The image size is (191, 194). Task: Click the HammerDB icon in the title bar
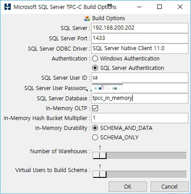tap(8, 7)
